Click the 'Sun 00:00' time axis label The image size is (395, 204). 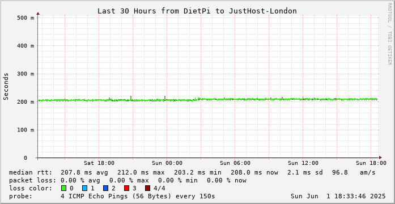tap(167, 163)
